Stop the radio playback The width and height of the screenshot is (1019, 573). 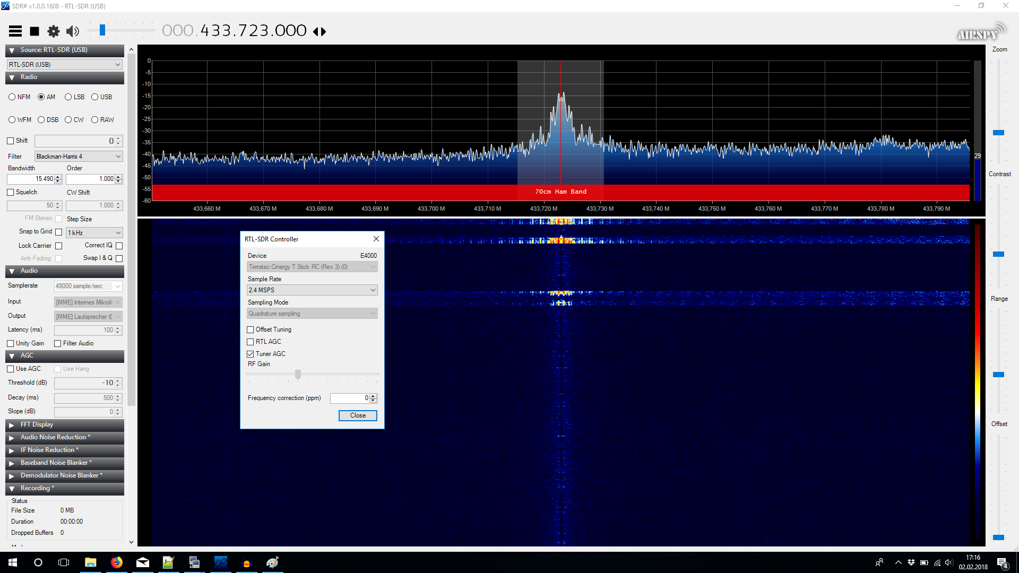pyautogui.click(x=34, y=31)
